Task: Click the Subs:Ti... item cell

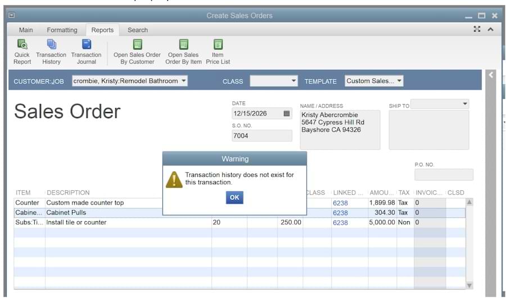Action: tap(29, 222)
